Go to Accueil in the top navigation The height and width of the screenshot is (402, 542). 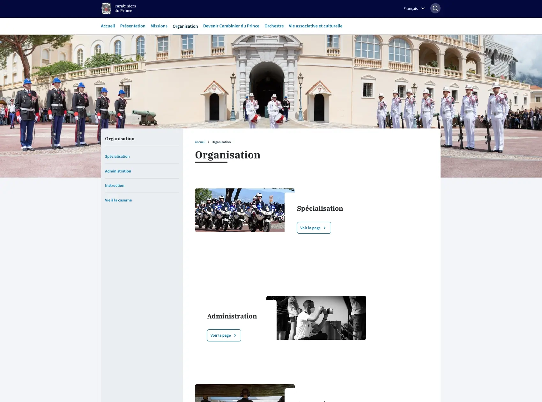coord(108,26)
